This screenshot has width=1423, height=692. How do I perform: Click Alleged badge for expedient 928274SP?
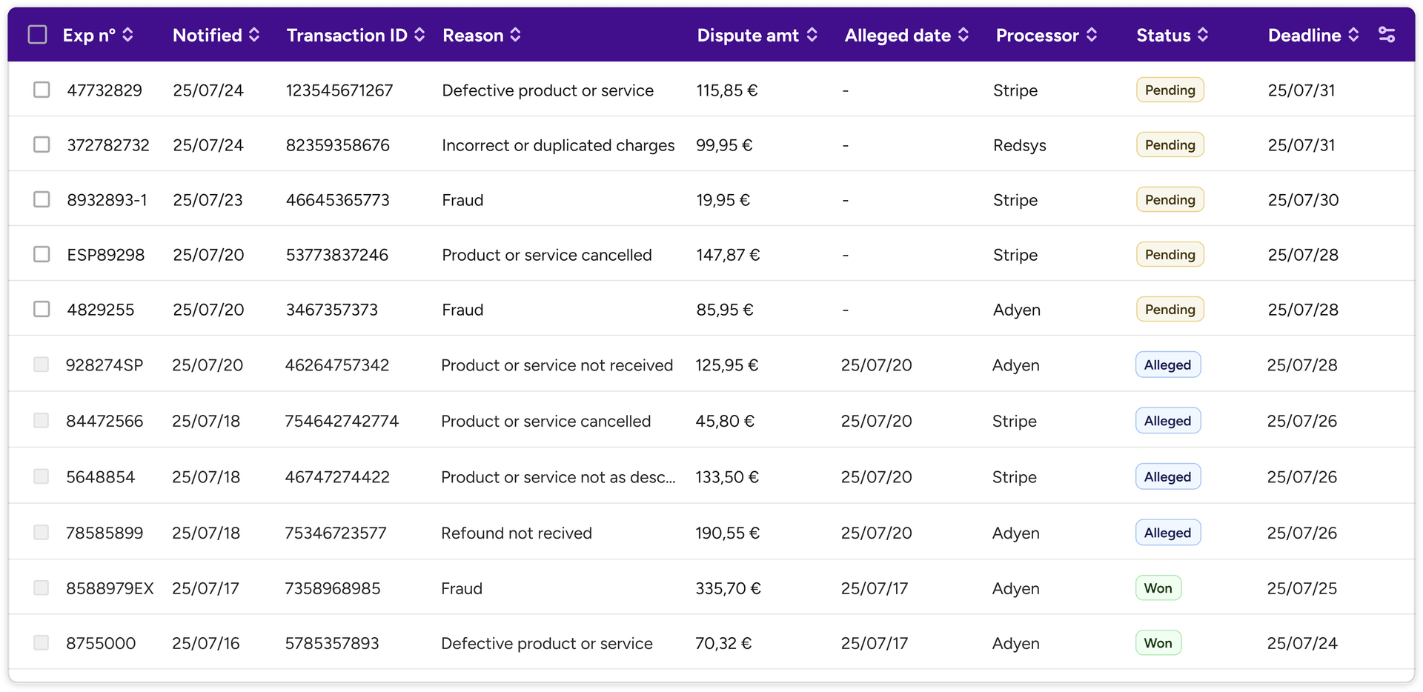pos(1167,365)
